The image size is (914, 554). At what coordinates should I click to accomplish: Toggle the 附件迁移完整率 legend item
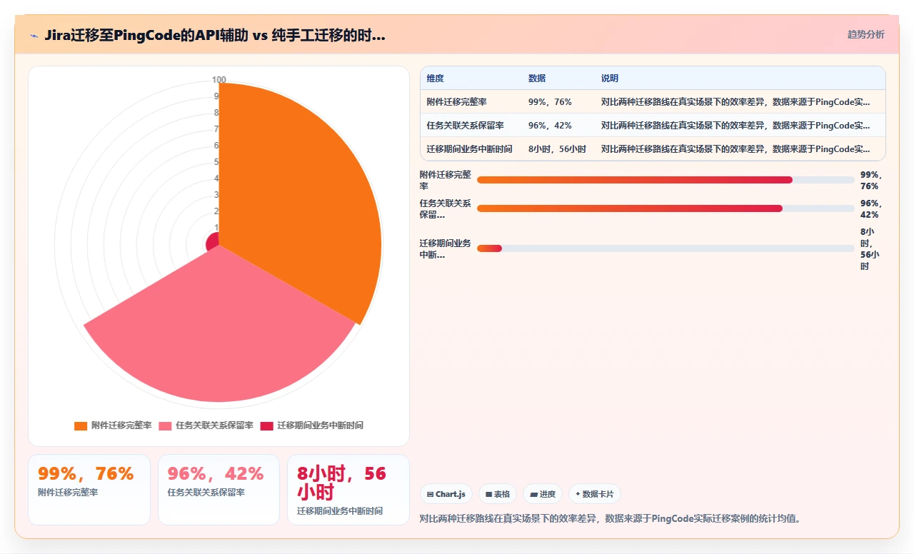(113, 425)
